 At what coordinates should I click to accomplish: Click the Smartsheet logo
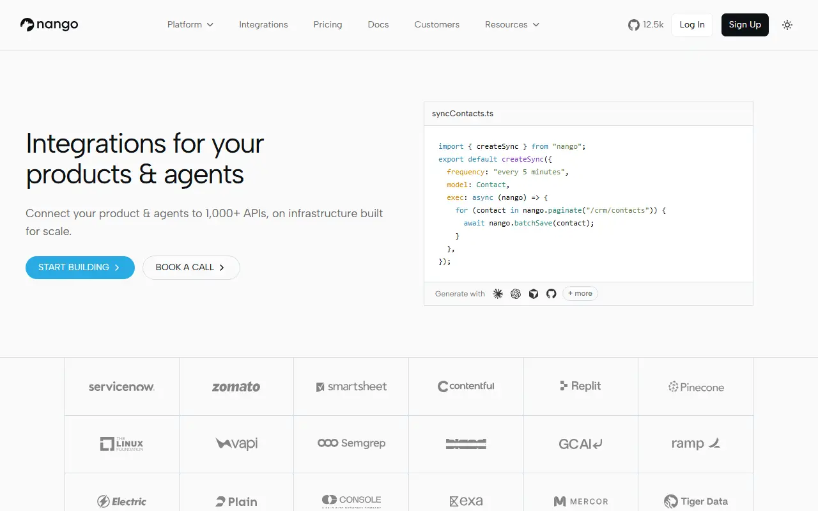coord(351,386)
